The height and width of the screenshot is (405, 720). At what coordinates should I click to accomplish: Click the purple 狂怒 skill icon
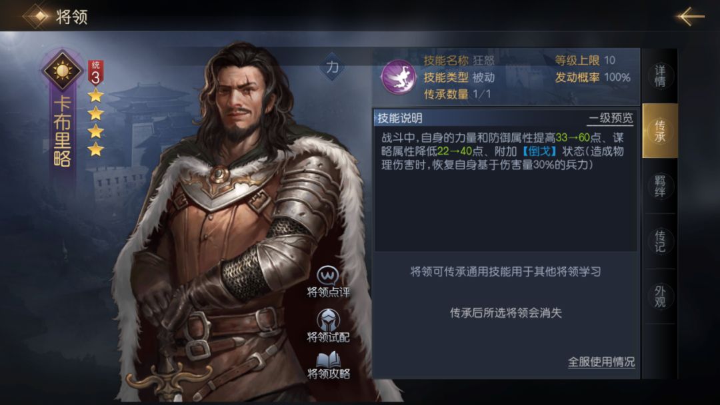tap(399, 77)
